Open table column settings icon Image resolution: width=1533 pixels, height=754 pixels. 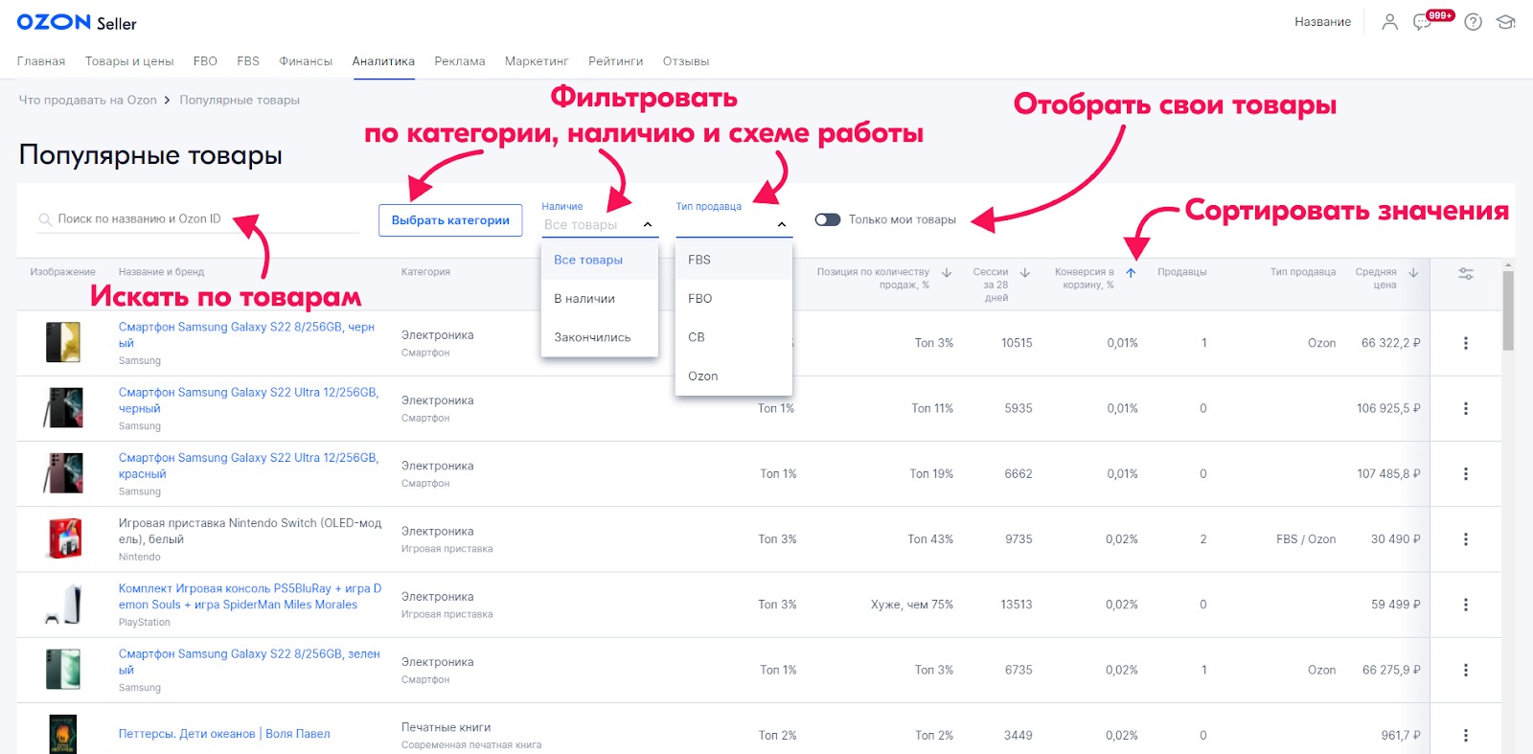point(1466,273)
